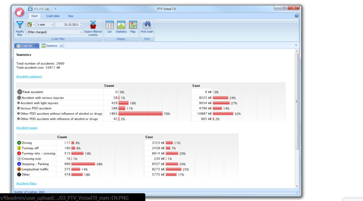This screenshot has height=201, width=363.
Task: Click 'Number of crashes: 2660' in status bar
Action: tap(29, 192)
